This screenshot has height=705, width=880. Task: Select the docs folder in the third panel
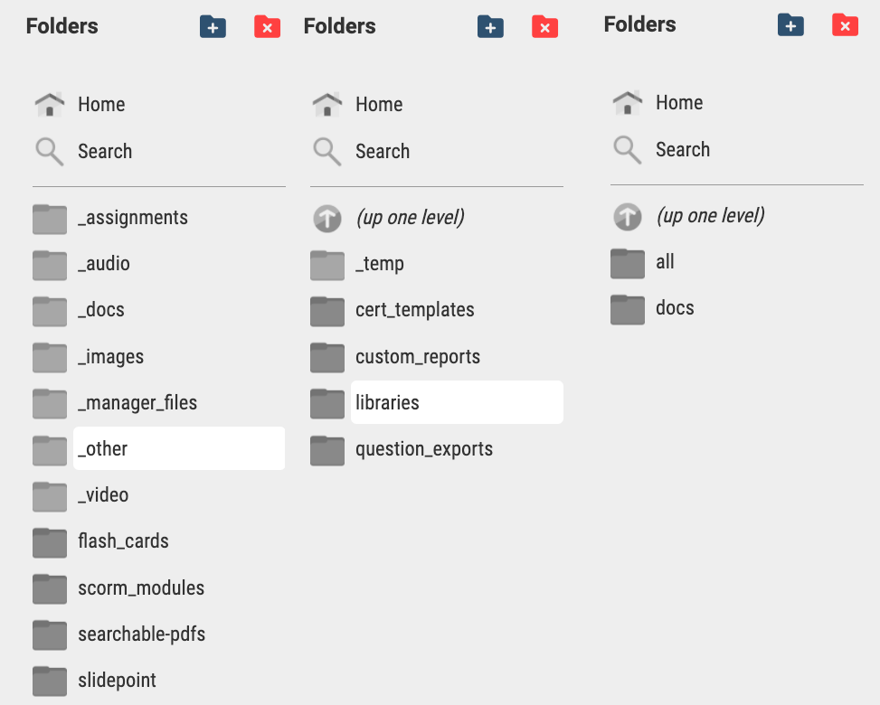point(675,308)
